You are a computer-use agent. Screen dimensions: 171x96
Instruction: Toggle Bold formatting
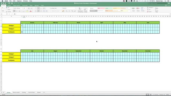pyautogui.click(x=14, y=11)
